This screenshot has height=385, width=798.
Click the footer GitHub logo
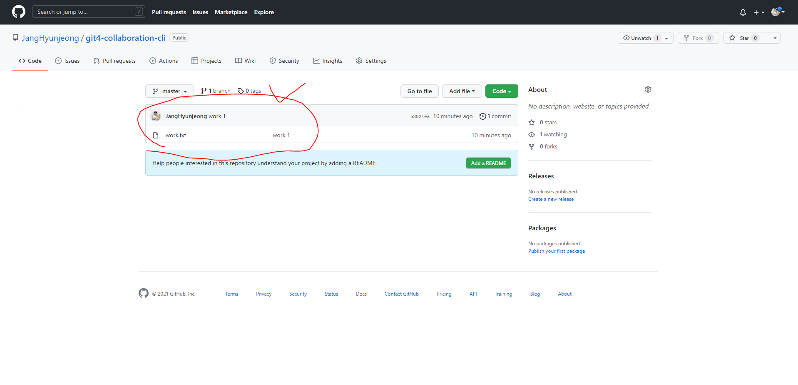(x=144, y=293)
